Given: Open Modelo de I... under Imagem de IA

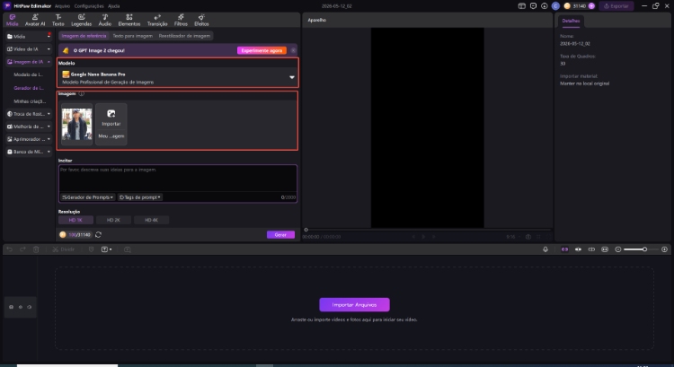Looking at the screenshot, I should click(29, 74).
